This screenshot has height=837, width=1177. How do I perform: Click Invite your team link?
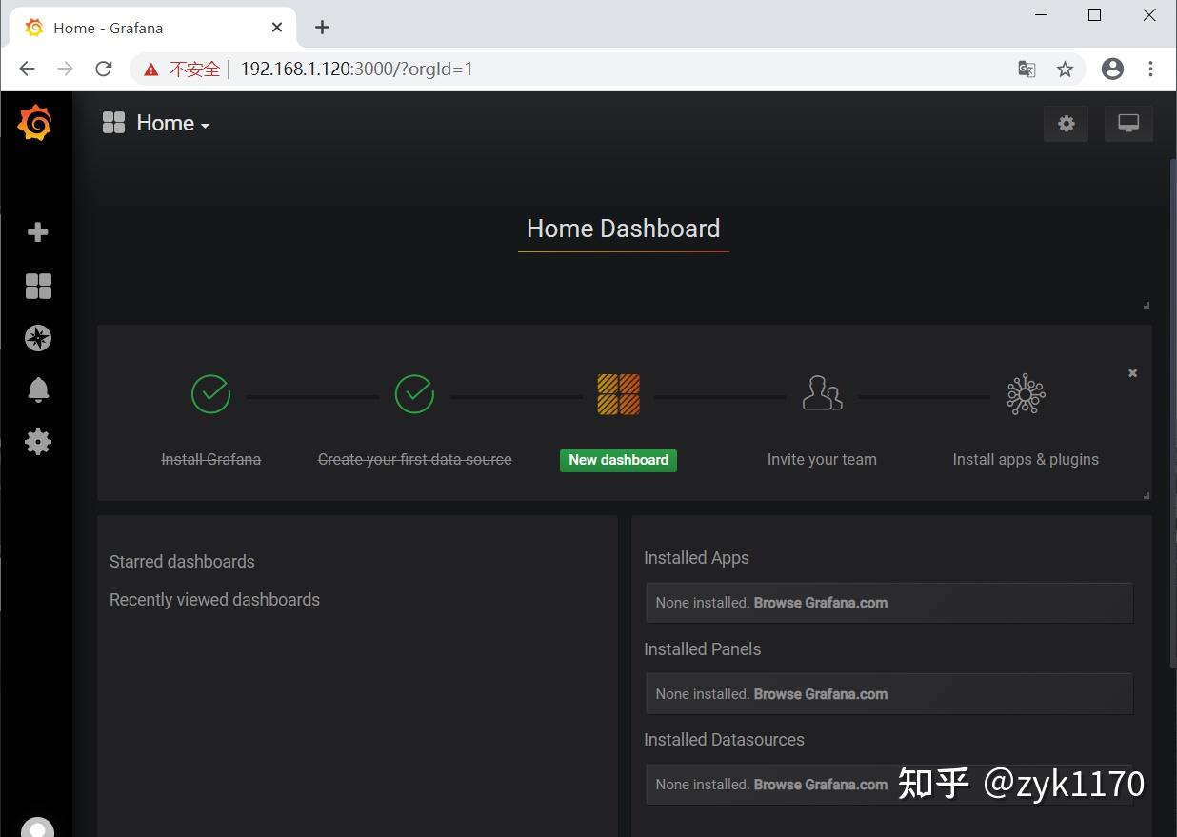(x=821, y=459)
